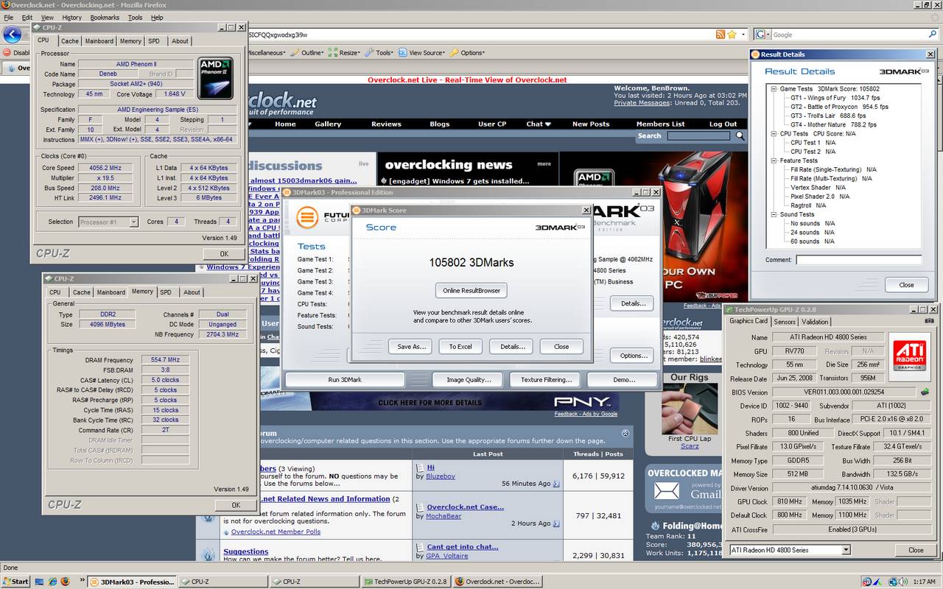Click the Outline pencil icon in developer toolbar
The width and height of the screenshot is (943, 589).
[295, 52]
